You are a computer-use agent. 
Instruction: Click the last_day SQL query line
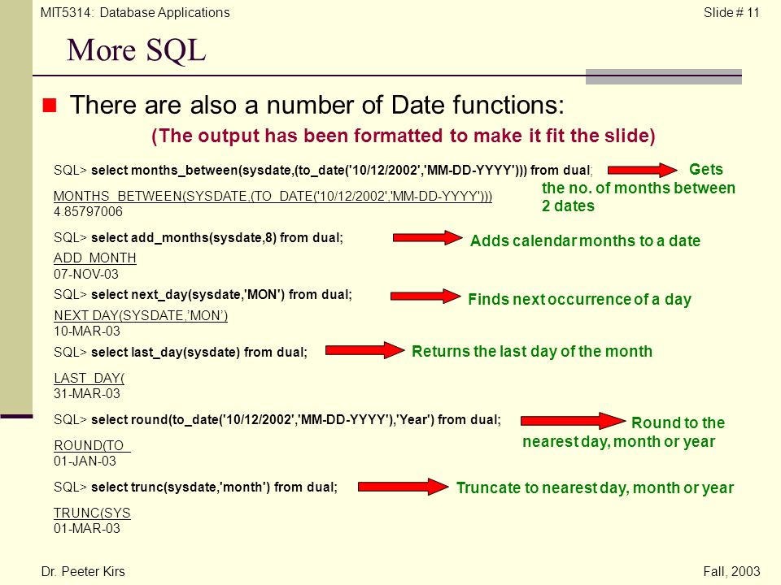[181, 352]
